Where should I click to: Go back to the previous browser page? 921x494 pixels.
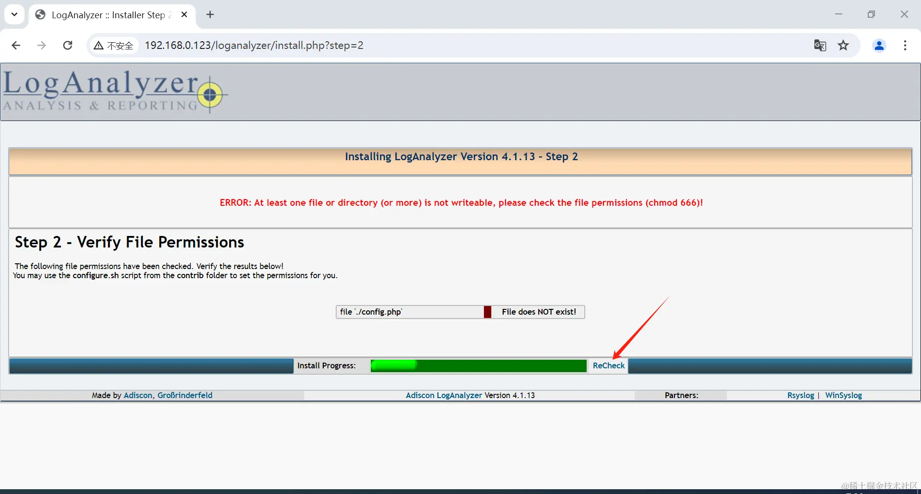[x=16, y=46]
